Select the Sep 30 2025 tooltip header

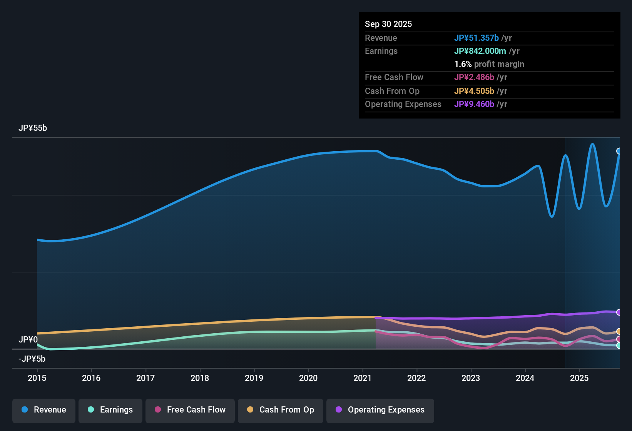pos(388,24)
